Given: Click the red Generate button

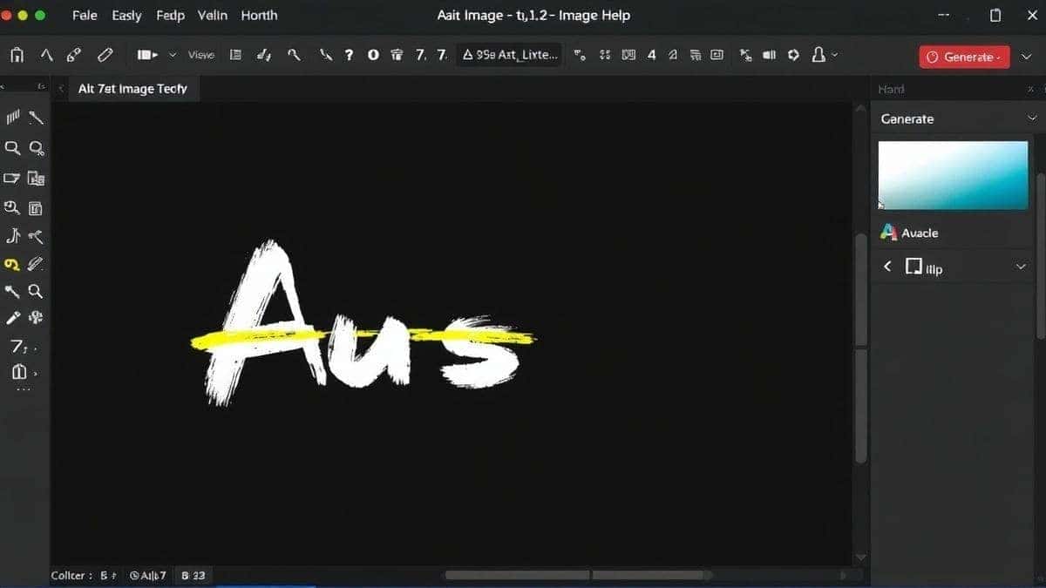Looking at the screenshot, I should pyautogui.click(x=964, y=56).
